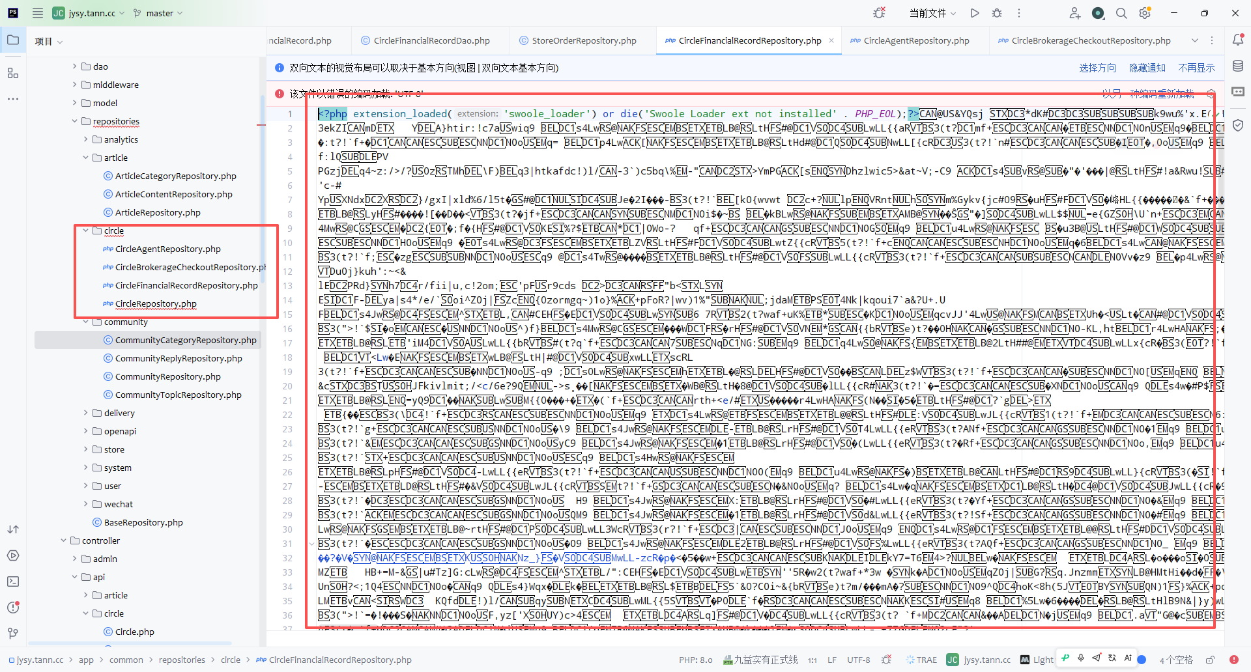The image size is (1251, 672).
Task: Toggle debug listening in the status bar
Action: (886, 660)
